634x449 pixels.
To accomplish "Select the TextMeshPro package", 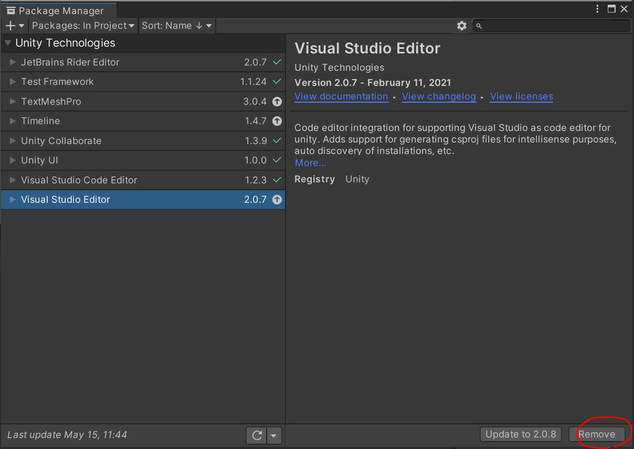I will 143,102.
